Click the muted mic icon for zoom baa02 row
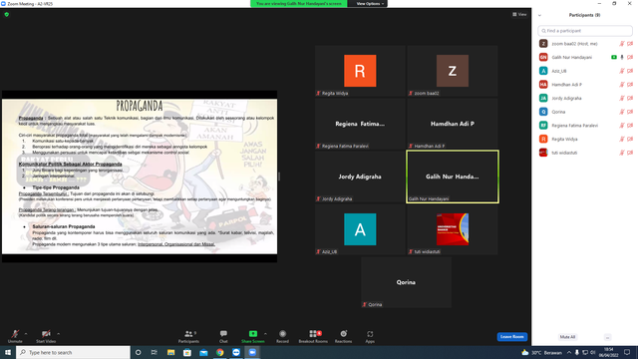 [x=622, y=44]
